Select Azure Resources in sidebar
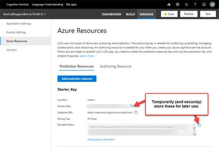 26,41
